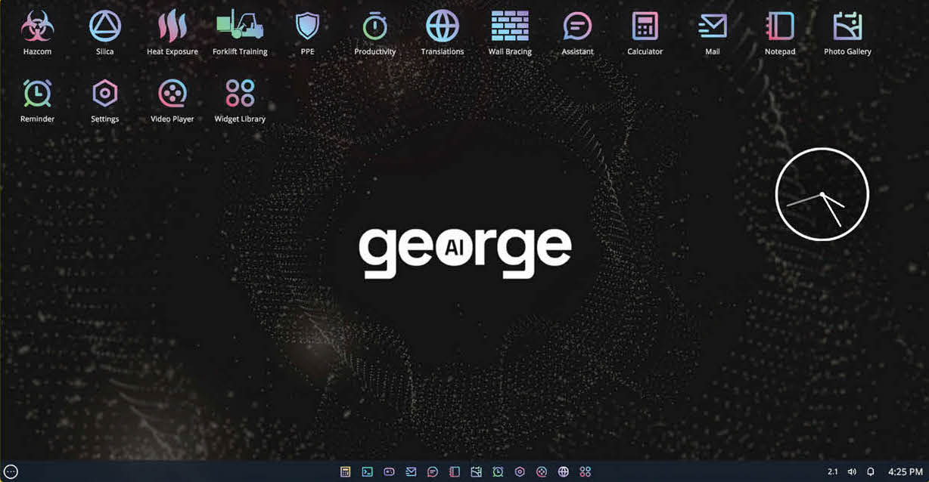Click the speaker volume icon in tray
The image size is (929, 482).
(852, 471)
